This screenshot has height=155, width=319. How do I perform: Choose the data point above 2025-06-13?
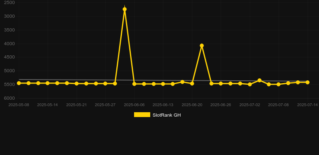click(163, 84)
